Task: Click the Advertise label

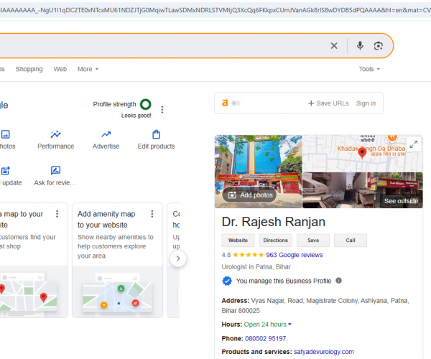Action: (106, 146)
